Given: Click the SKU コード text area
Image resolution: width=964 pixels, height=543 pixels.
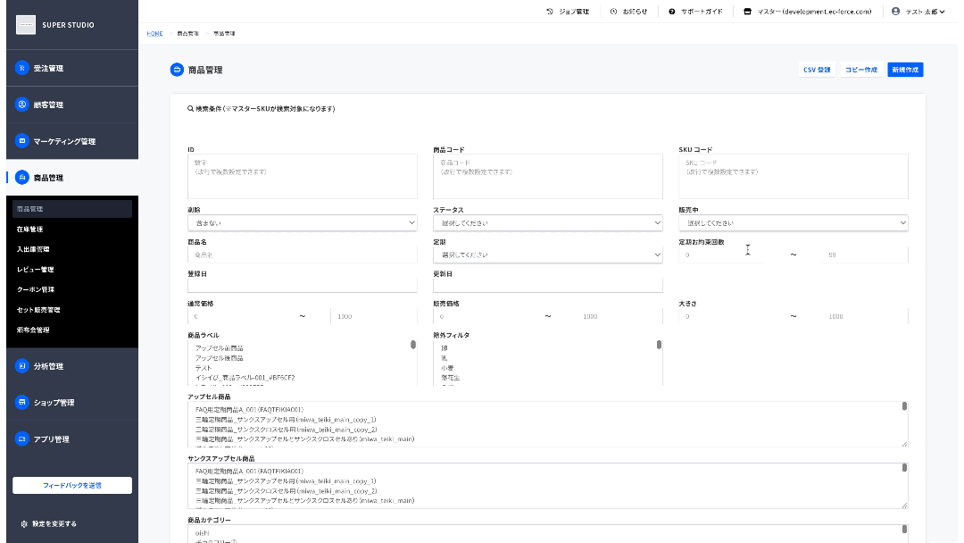Looking at the screenshot, I should point(794,177).
